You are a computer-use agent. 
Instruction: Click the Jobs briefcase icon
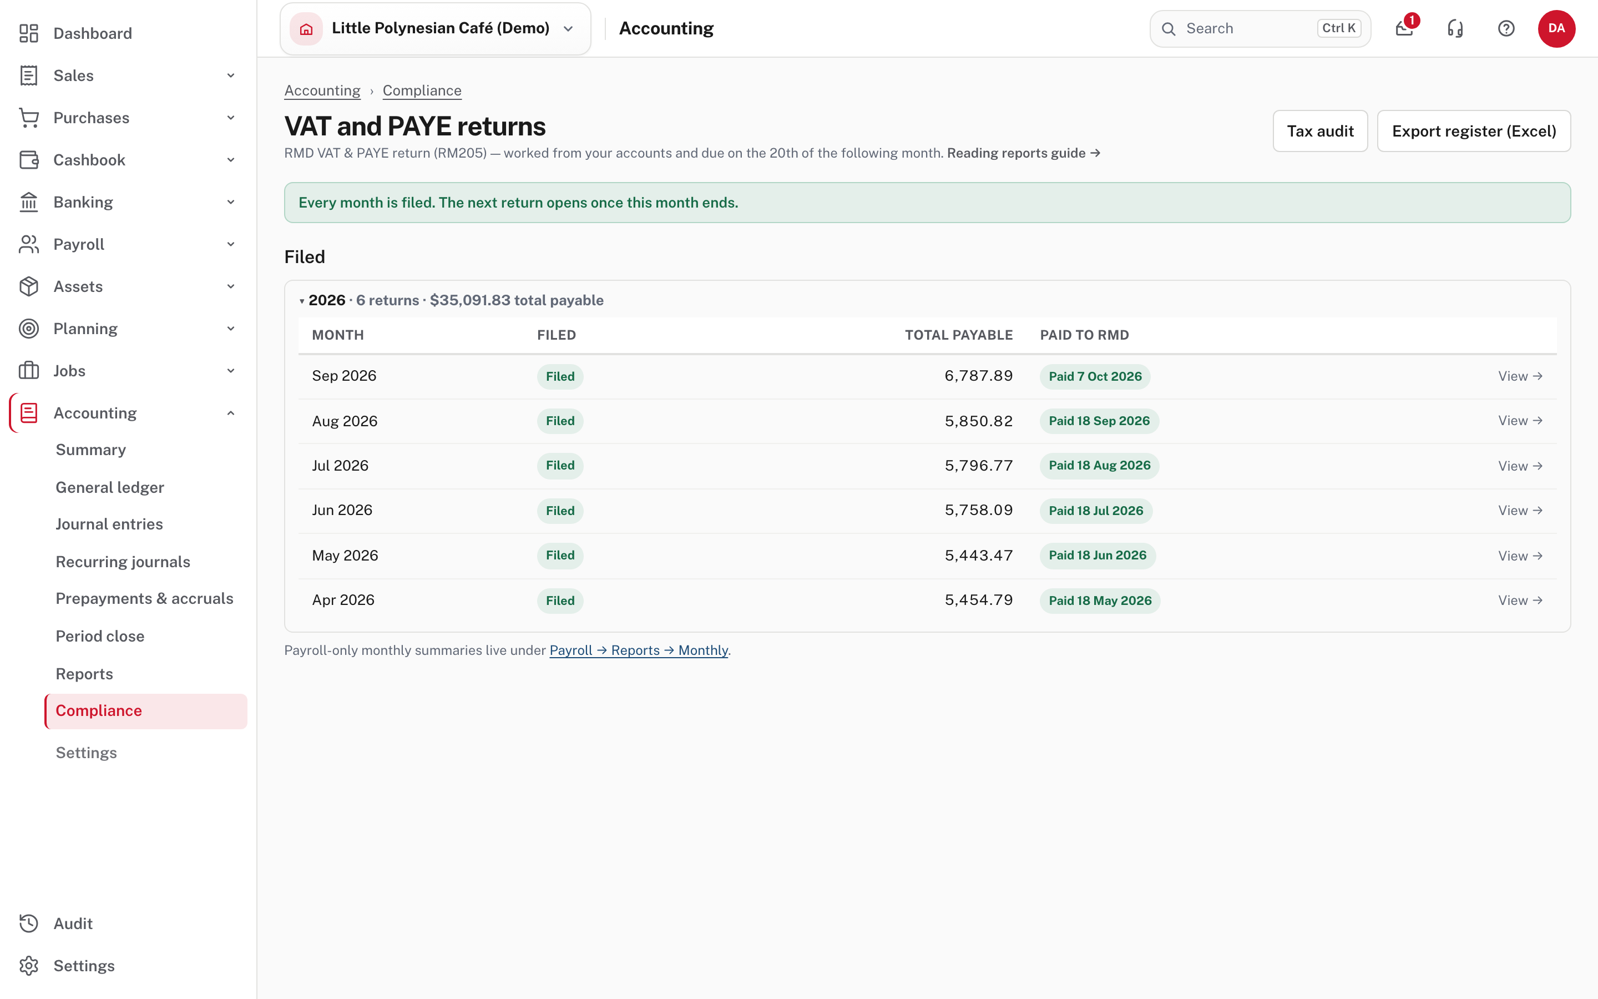[x=28, y=371]
